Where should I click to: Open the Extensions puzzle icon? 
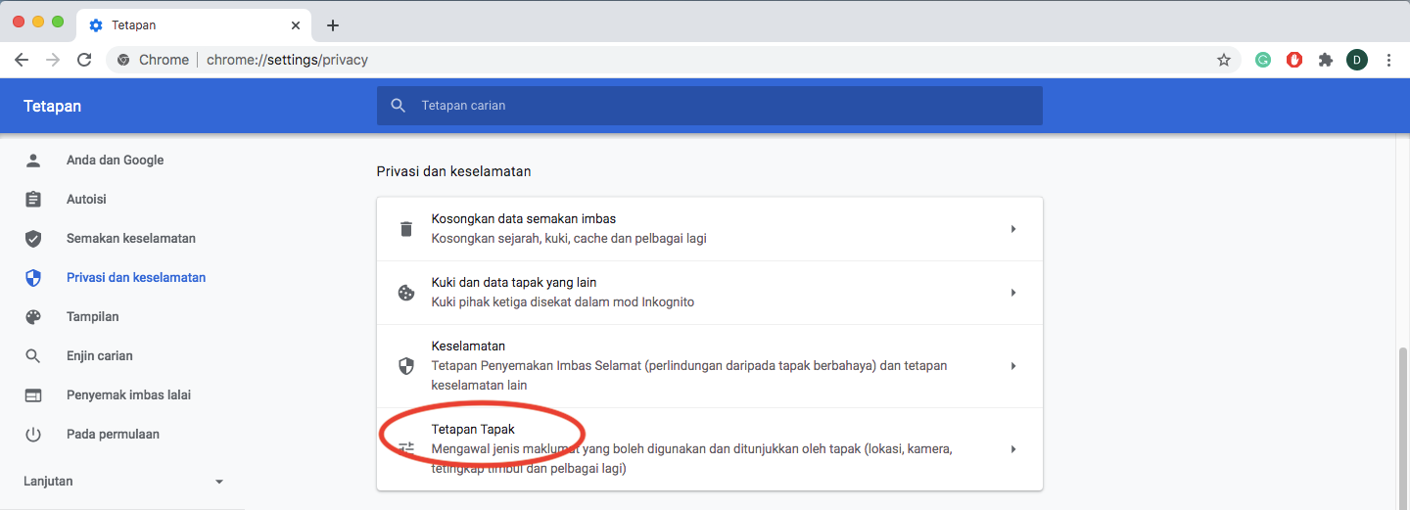[1326, 60]
